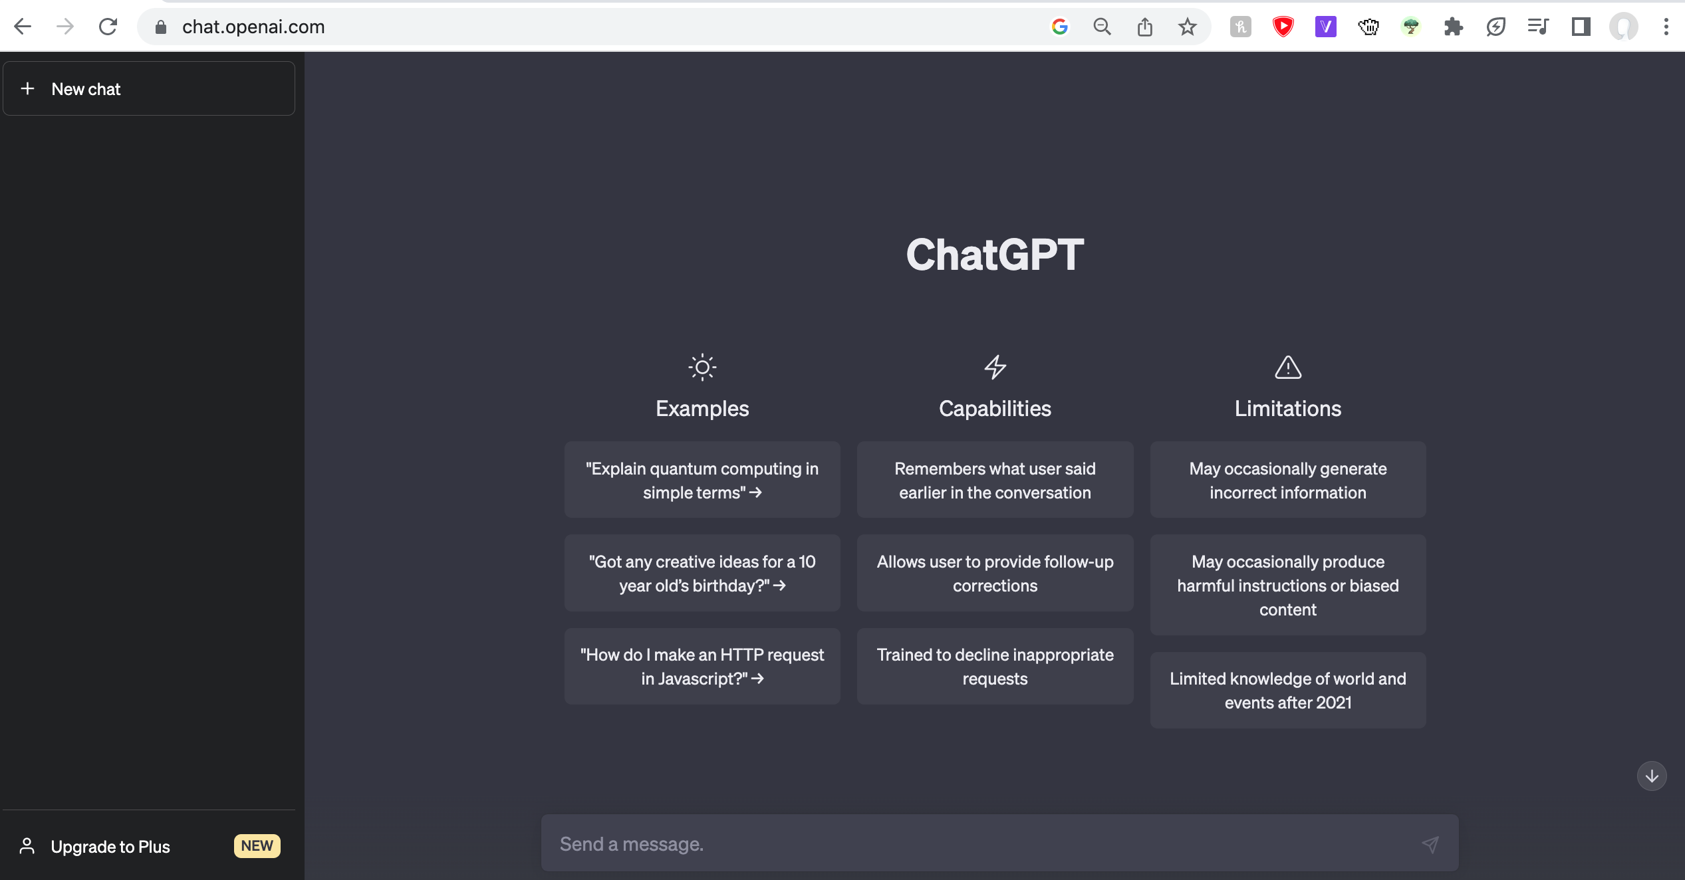Click the scroll-to-bottom arrow button
The image size is (1685, 880).
(x=1651, y=776)
